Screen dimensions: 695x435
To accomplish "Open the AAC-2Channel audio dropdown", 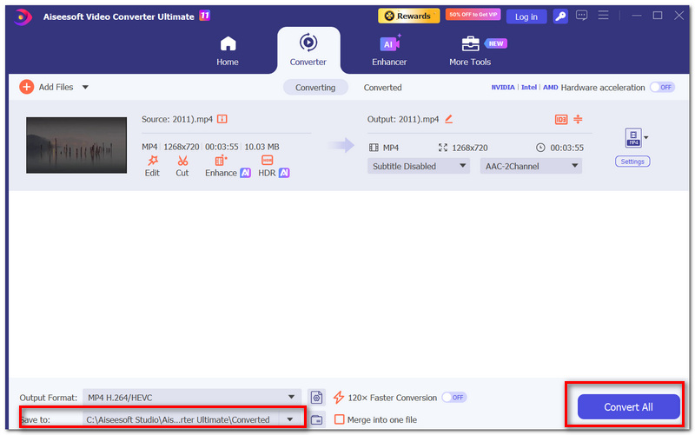I will point(531,166).
